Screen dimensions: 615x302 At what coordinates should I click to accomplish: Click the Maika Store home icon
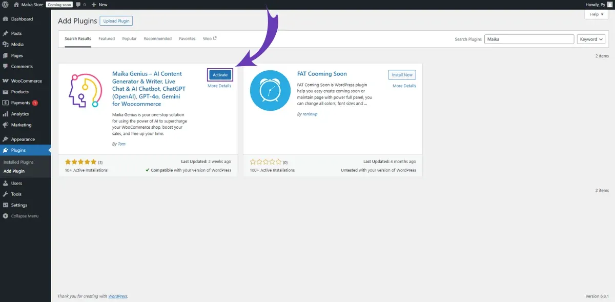[16, 5]
